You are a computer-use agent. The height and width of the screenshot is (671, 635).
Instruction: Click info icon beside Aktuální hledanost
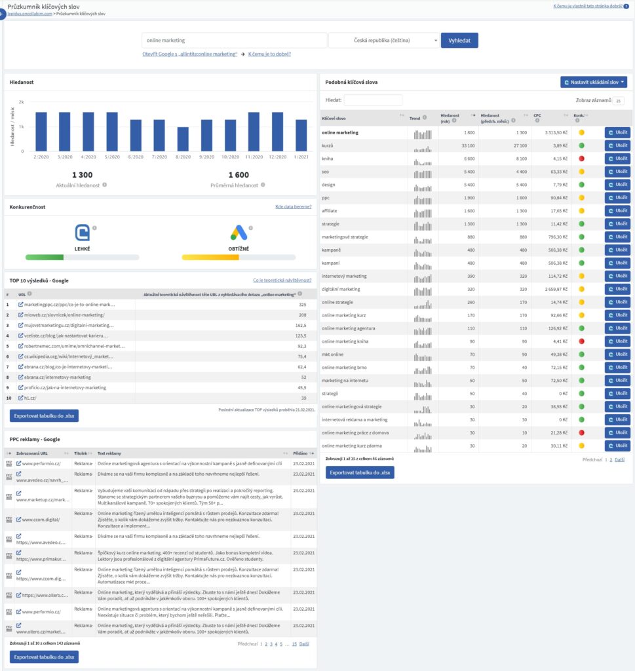click(105, 185)
